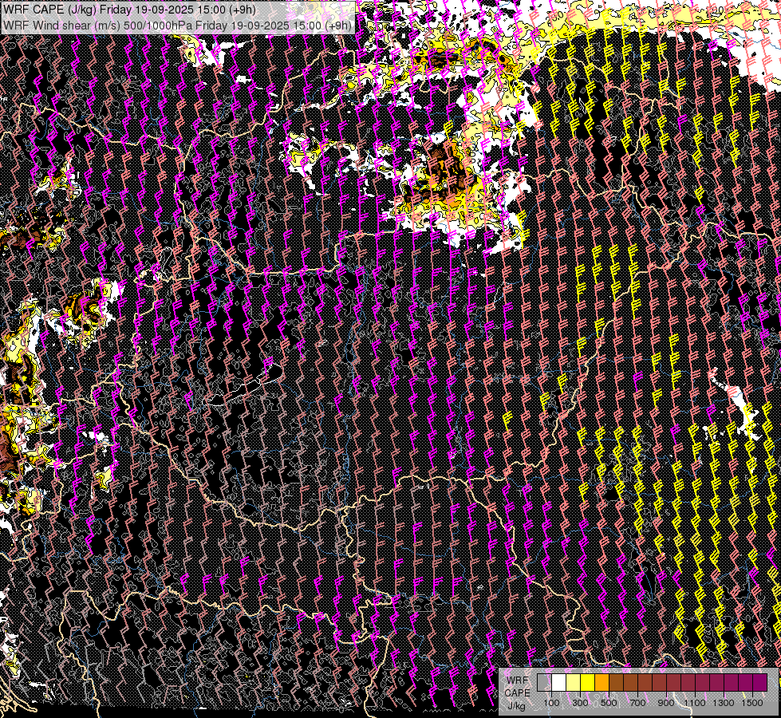This screenshot has height=718, width=781.
Task: Click the pale yellow legend swatch
Action: (574, 682)
